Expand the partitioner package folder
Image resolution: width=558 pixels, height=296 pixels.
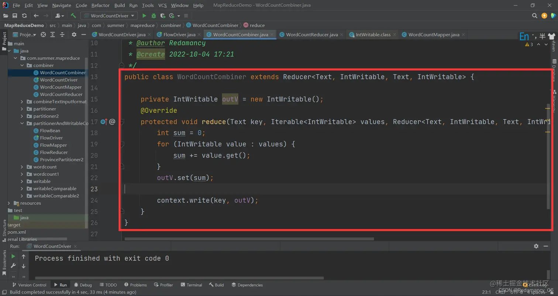pos(23,109)
